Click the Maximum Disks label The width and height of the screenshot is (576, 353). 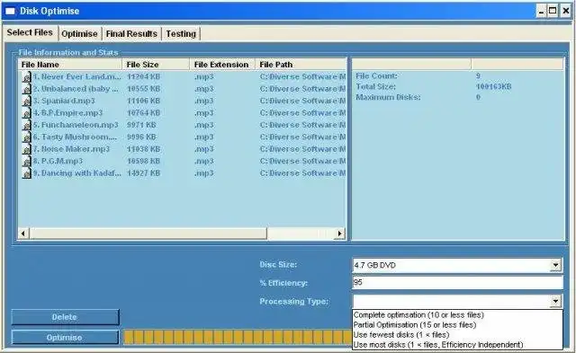[388, 98]
